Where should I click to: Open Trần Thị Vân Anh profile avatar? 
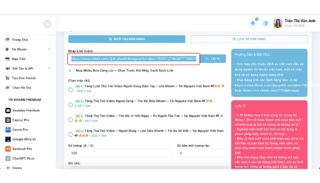(278, 23)
